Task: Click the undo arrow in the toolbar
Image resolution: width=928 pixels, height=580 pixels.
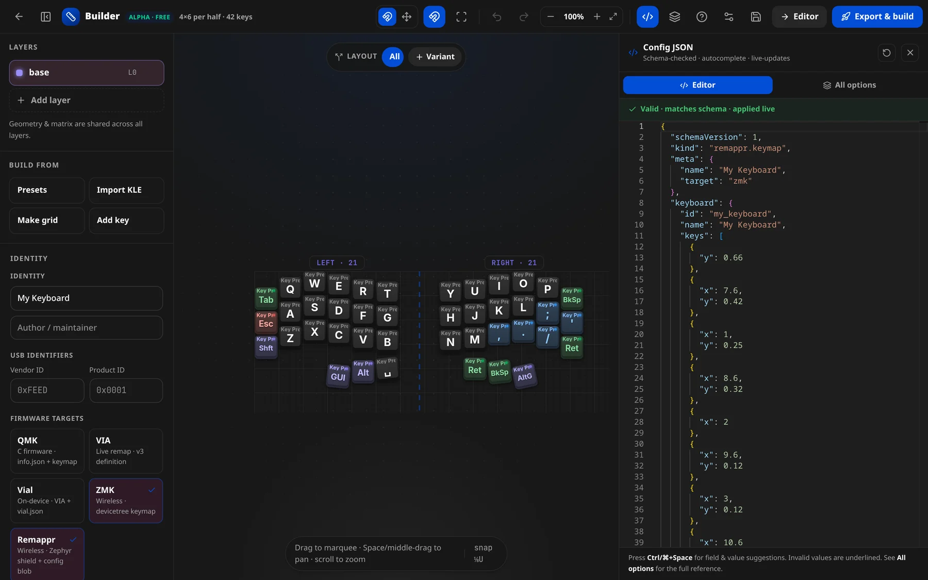Action: click(496, 16)
